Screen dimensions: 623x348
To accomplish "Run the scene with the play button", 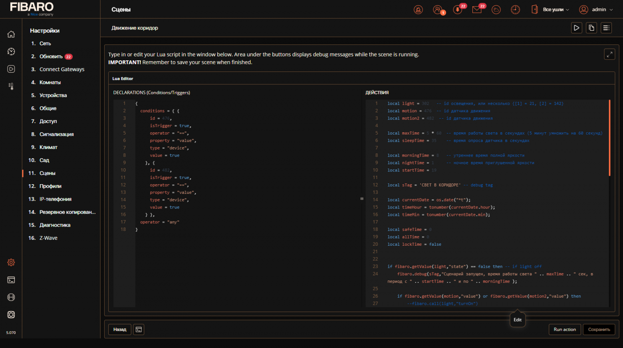I will click(576, 28).
